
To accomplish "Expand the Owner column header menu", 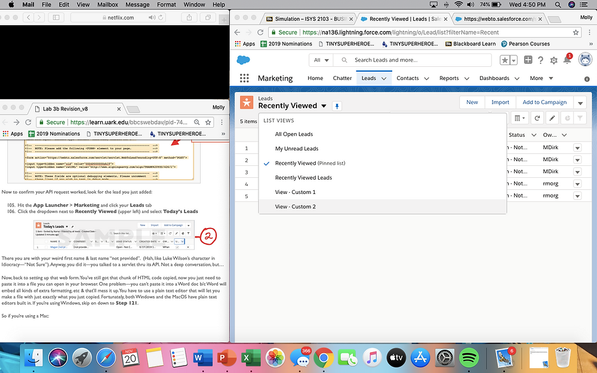I will [564, 135].
